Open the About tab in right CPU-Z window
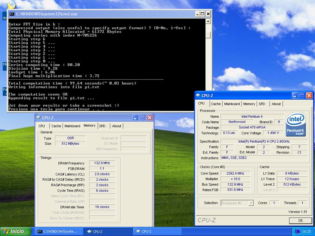Viewport: 315px width, 236px height. coord(276,104)
